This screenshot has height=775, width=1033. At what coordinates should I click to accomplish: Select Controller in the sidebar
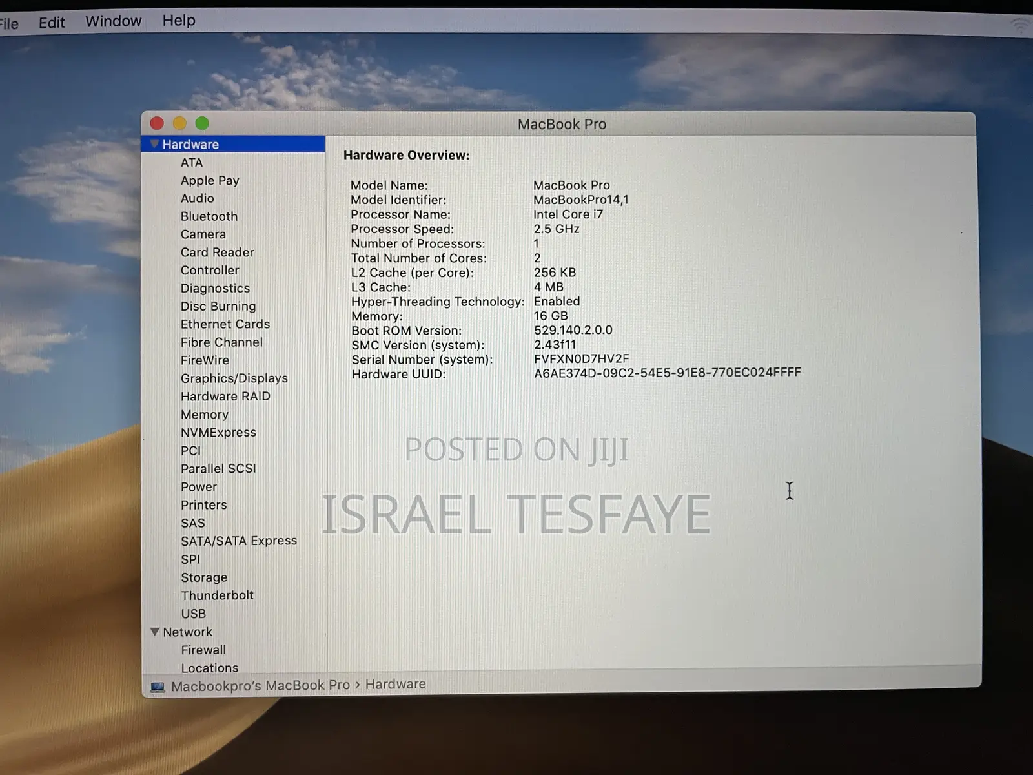pos(210,271)
